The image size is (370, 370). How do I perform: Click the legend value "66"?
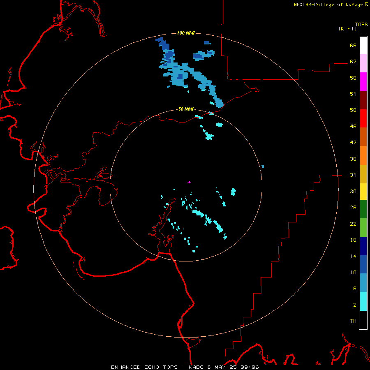(x=353, y=45)
